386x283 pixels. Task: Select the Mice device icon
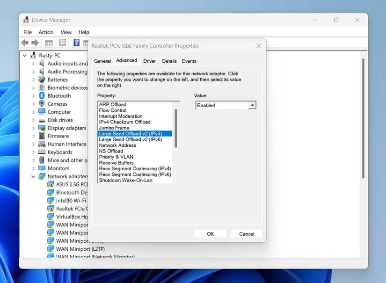pyautogui.click(x=42, y=160)
